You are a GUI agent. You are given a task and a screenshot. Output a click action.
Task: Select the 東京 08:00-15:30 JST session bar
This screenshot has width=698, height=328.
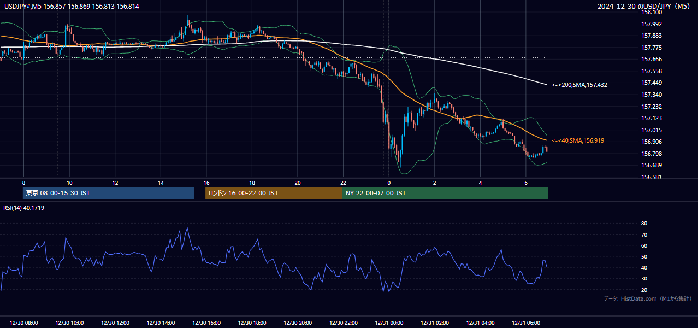(x=108, y=193)
